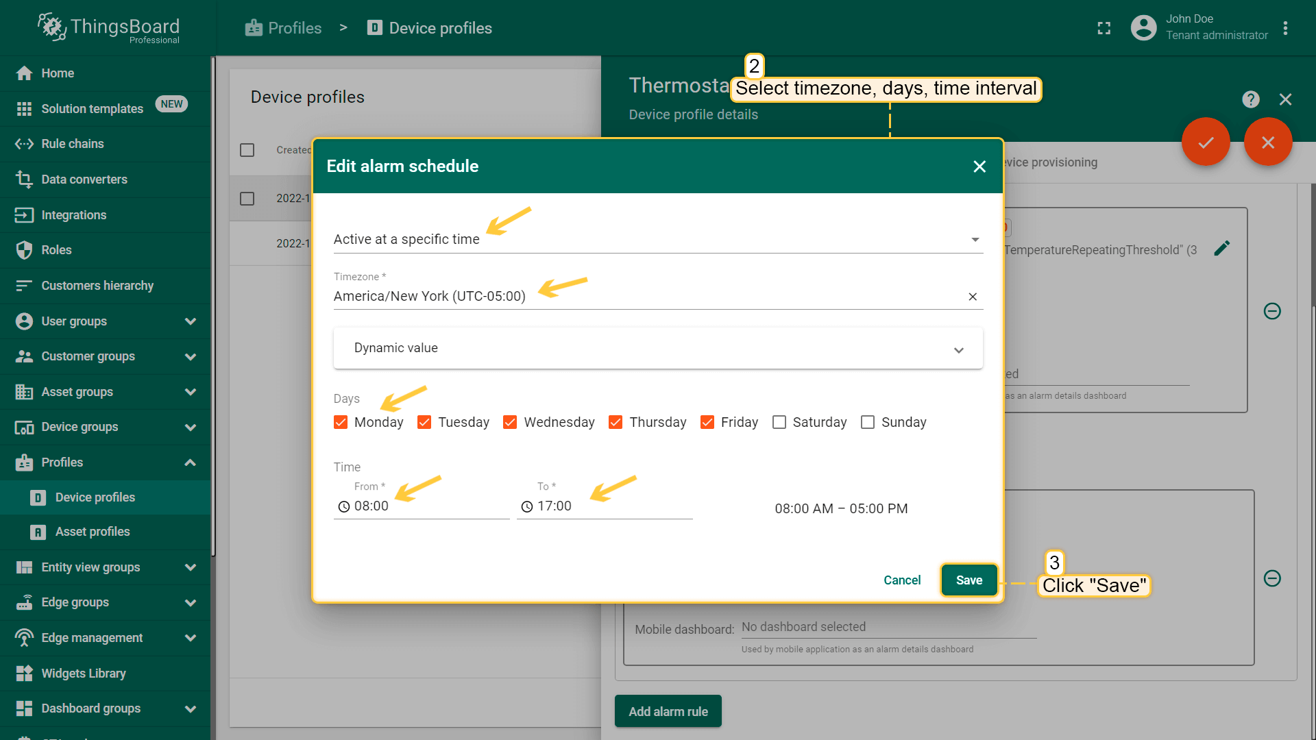
Task: Click the Data converters icon
Action: pos(24,180)
